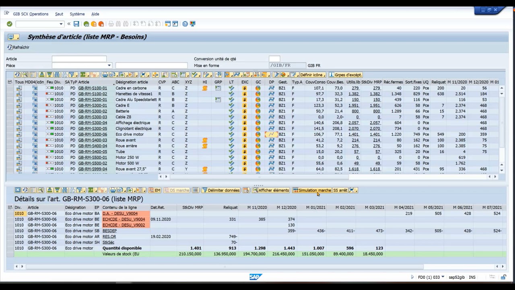Viewport: 515px width, 290px height.
Task: Click the Create new session window icon
Action: (168, 24)
